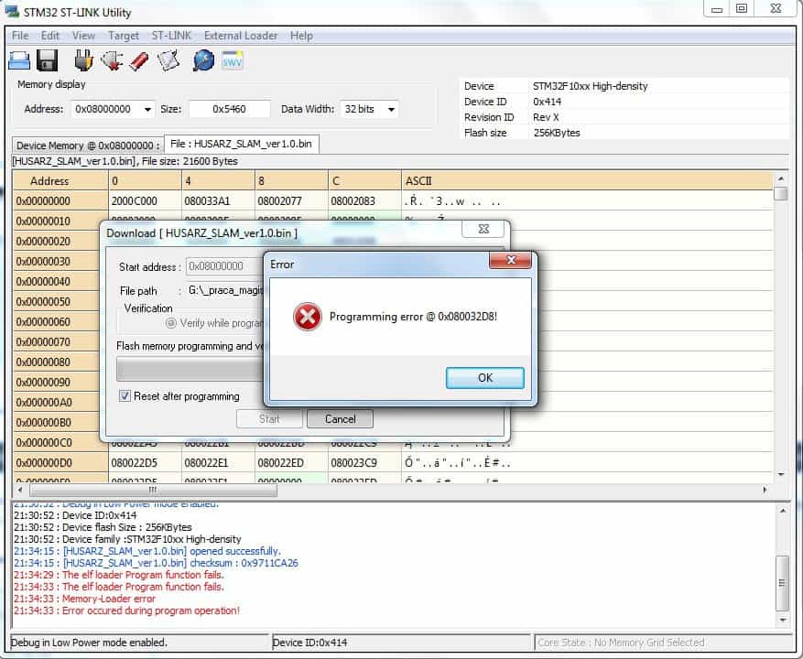803x659 pixels.
Task: Disconnect from target using the toolbar icon
Action: point(112,60)
